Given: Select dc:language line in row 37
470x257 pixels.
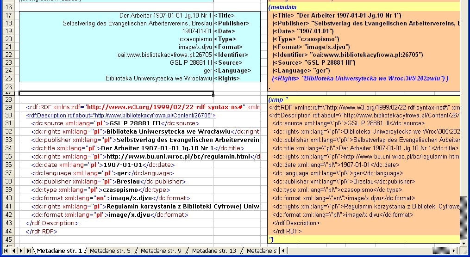Looking at the screenshot, I should click(102, 173).
